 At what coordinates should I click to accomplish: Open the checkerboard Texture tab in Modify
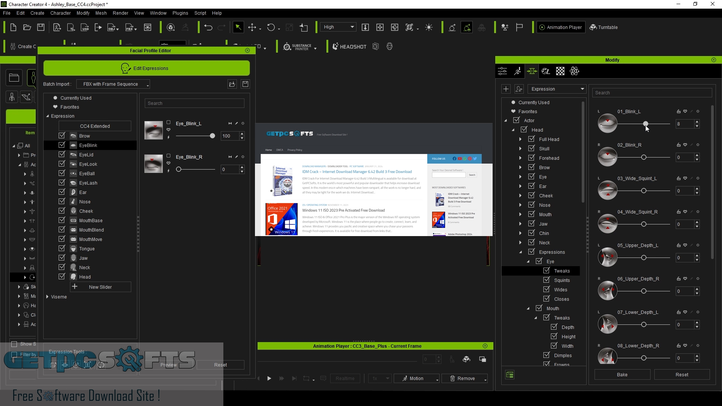coord(560,71)
